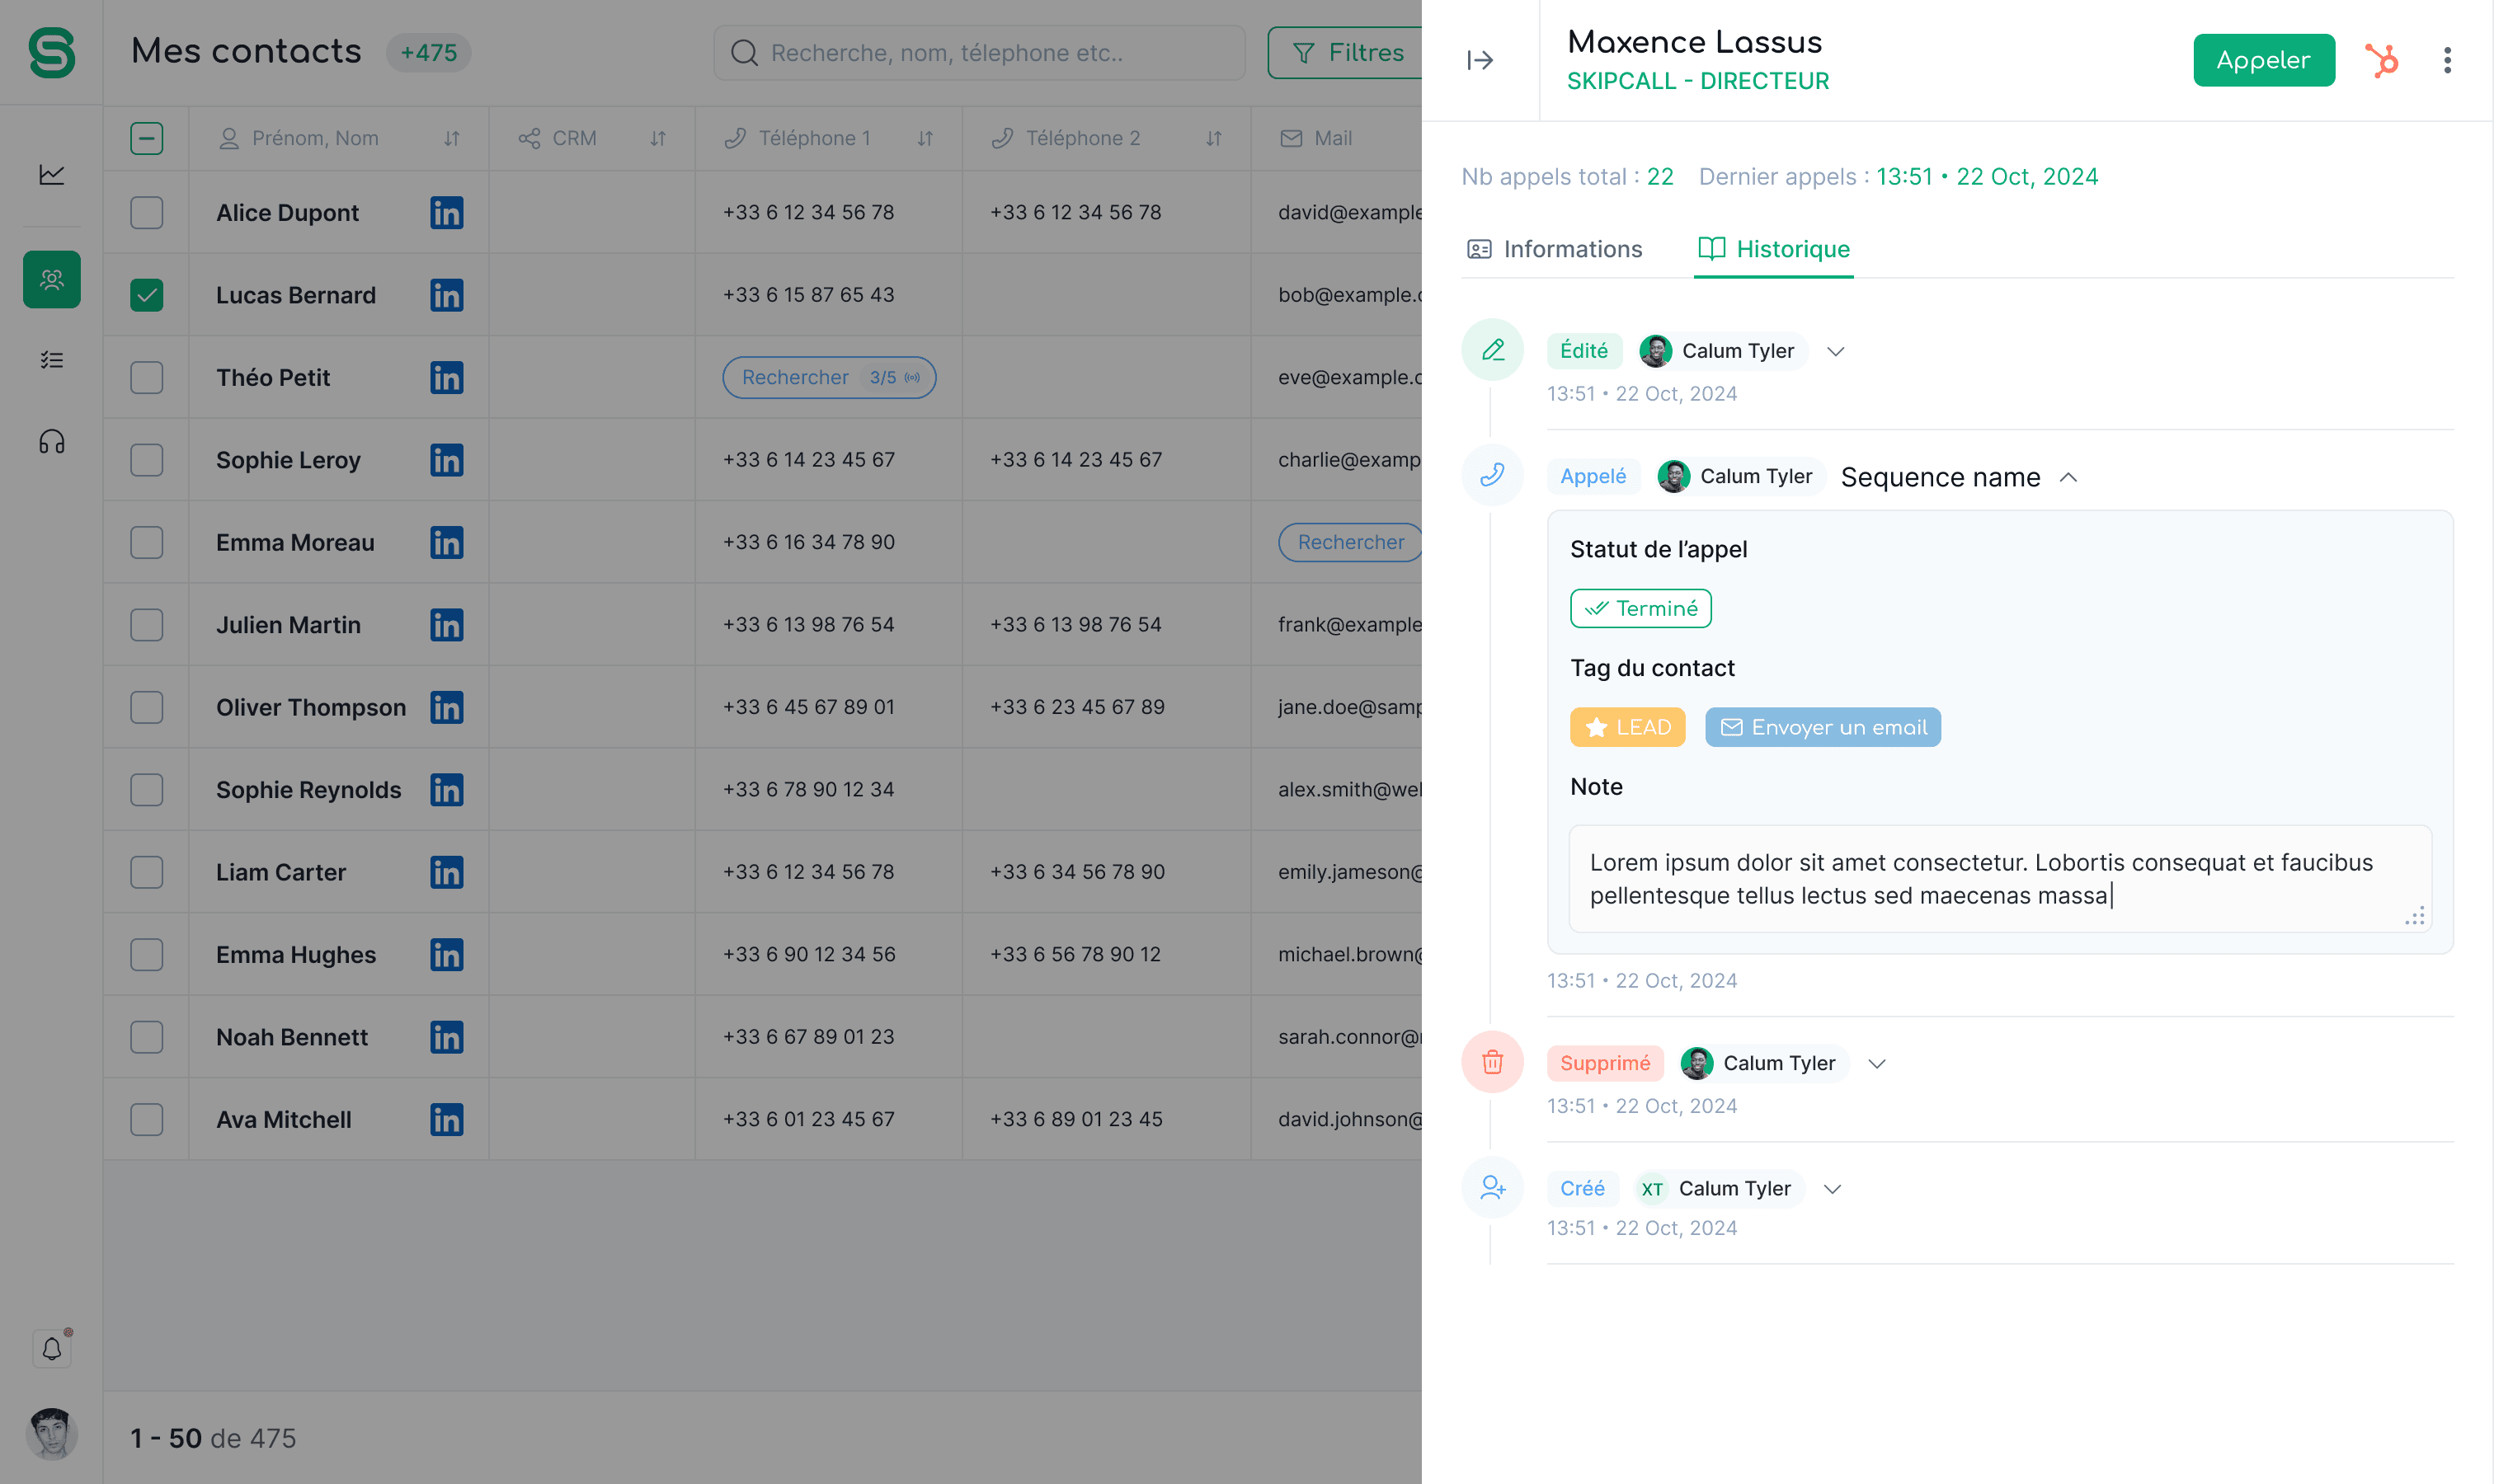Viewport: 2494px width, 1484px height.
Task: Toggle the select-all header checkbox
Action: [147, 138]
